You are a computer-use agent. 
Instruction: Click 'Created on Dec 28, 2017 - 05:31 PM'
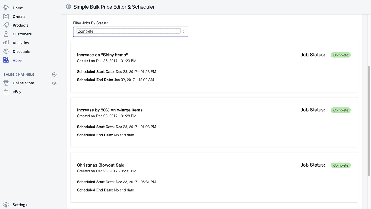(x=107, y=171)
